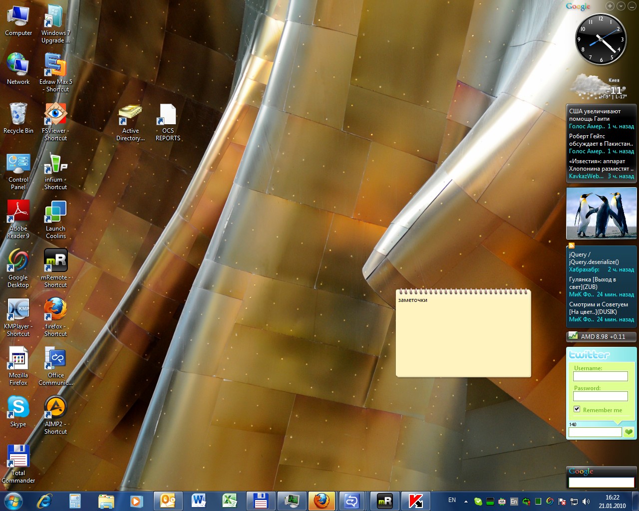Viewport: 639px width, 511px height.
Task: Click the Twitter Username field
Action: pyautogui.click(x=600, y=376)
